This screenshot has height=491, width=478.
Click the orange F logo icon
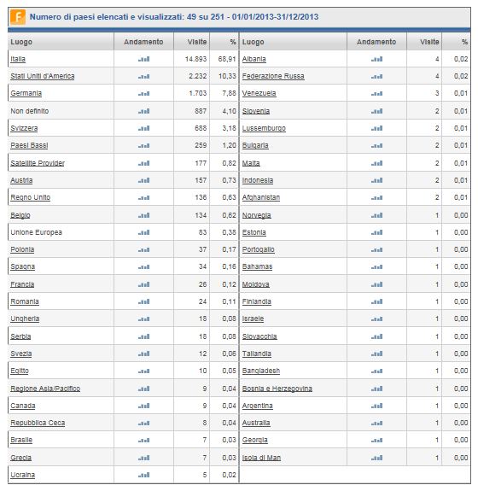pyautogui.click(x=18, y=17)
